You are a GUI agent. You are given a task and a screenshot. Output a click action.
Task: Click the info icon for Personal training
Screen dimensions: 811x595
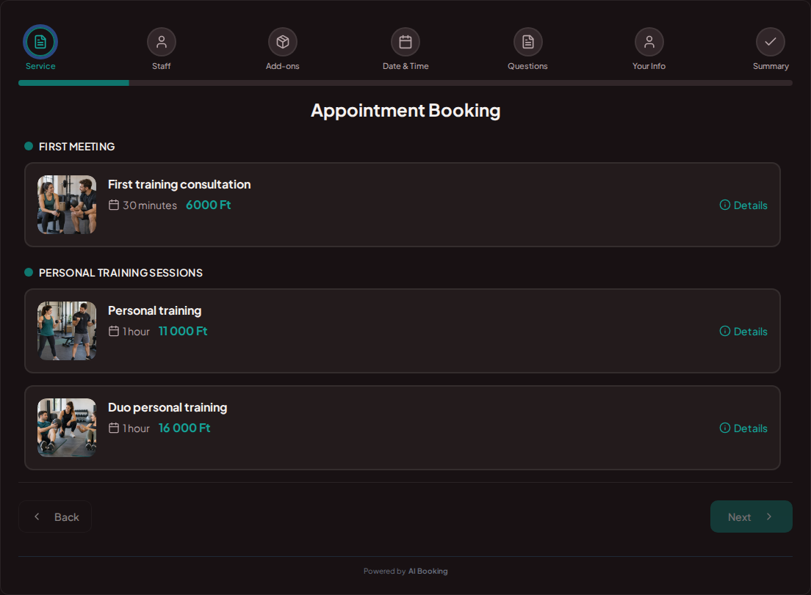(725, 331)
